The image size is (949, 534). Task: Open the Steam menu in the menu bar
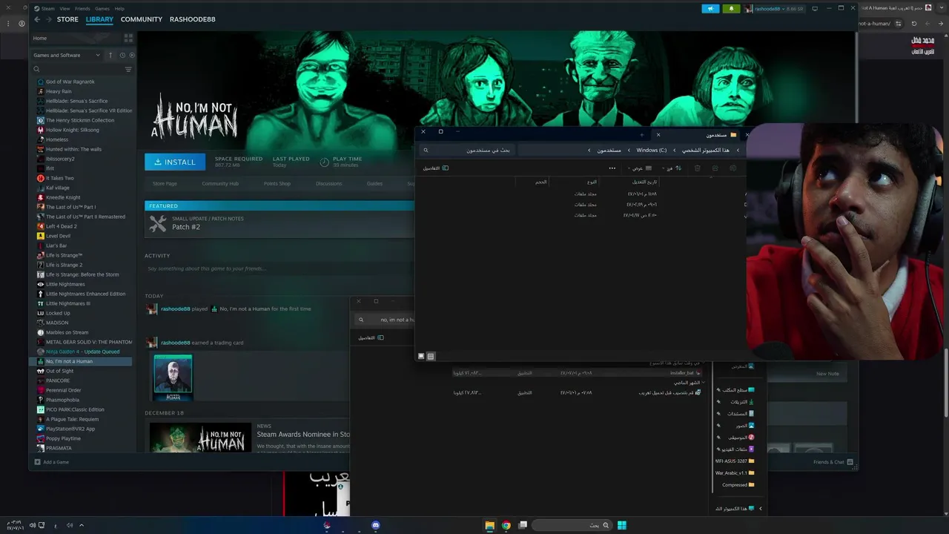pos(48,9)
